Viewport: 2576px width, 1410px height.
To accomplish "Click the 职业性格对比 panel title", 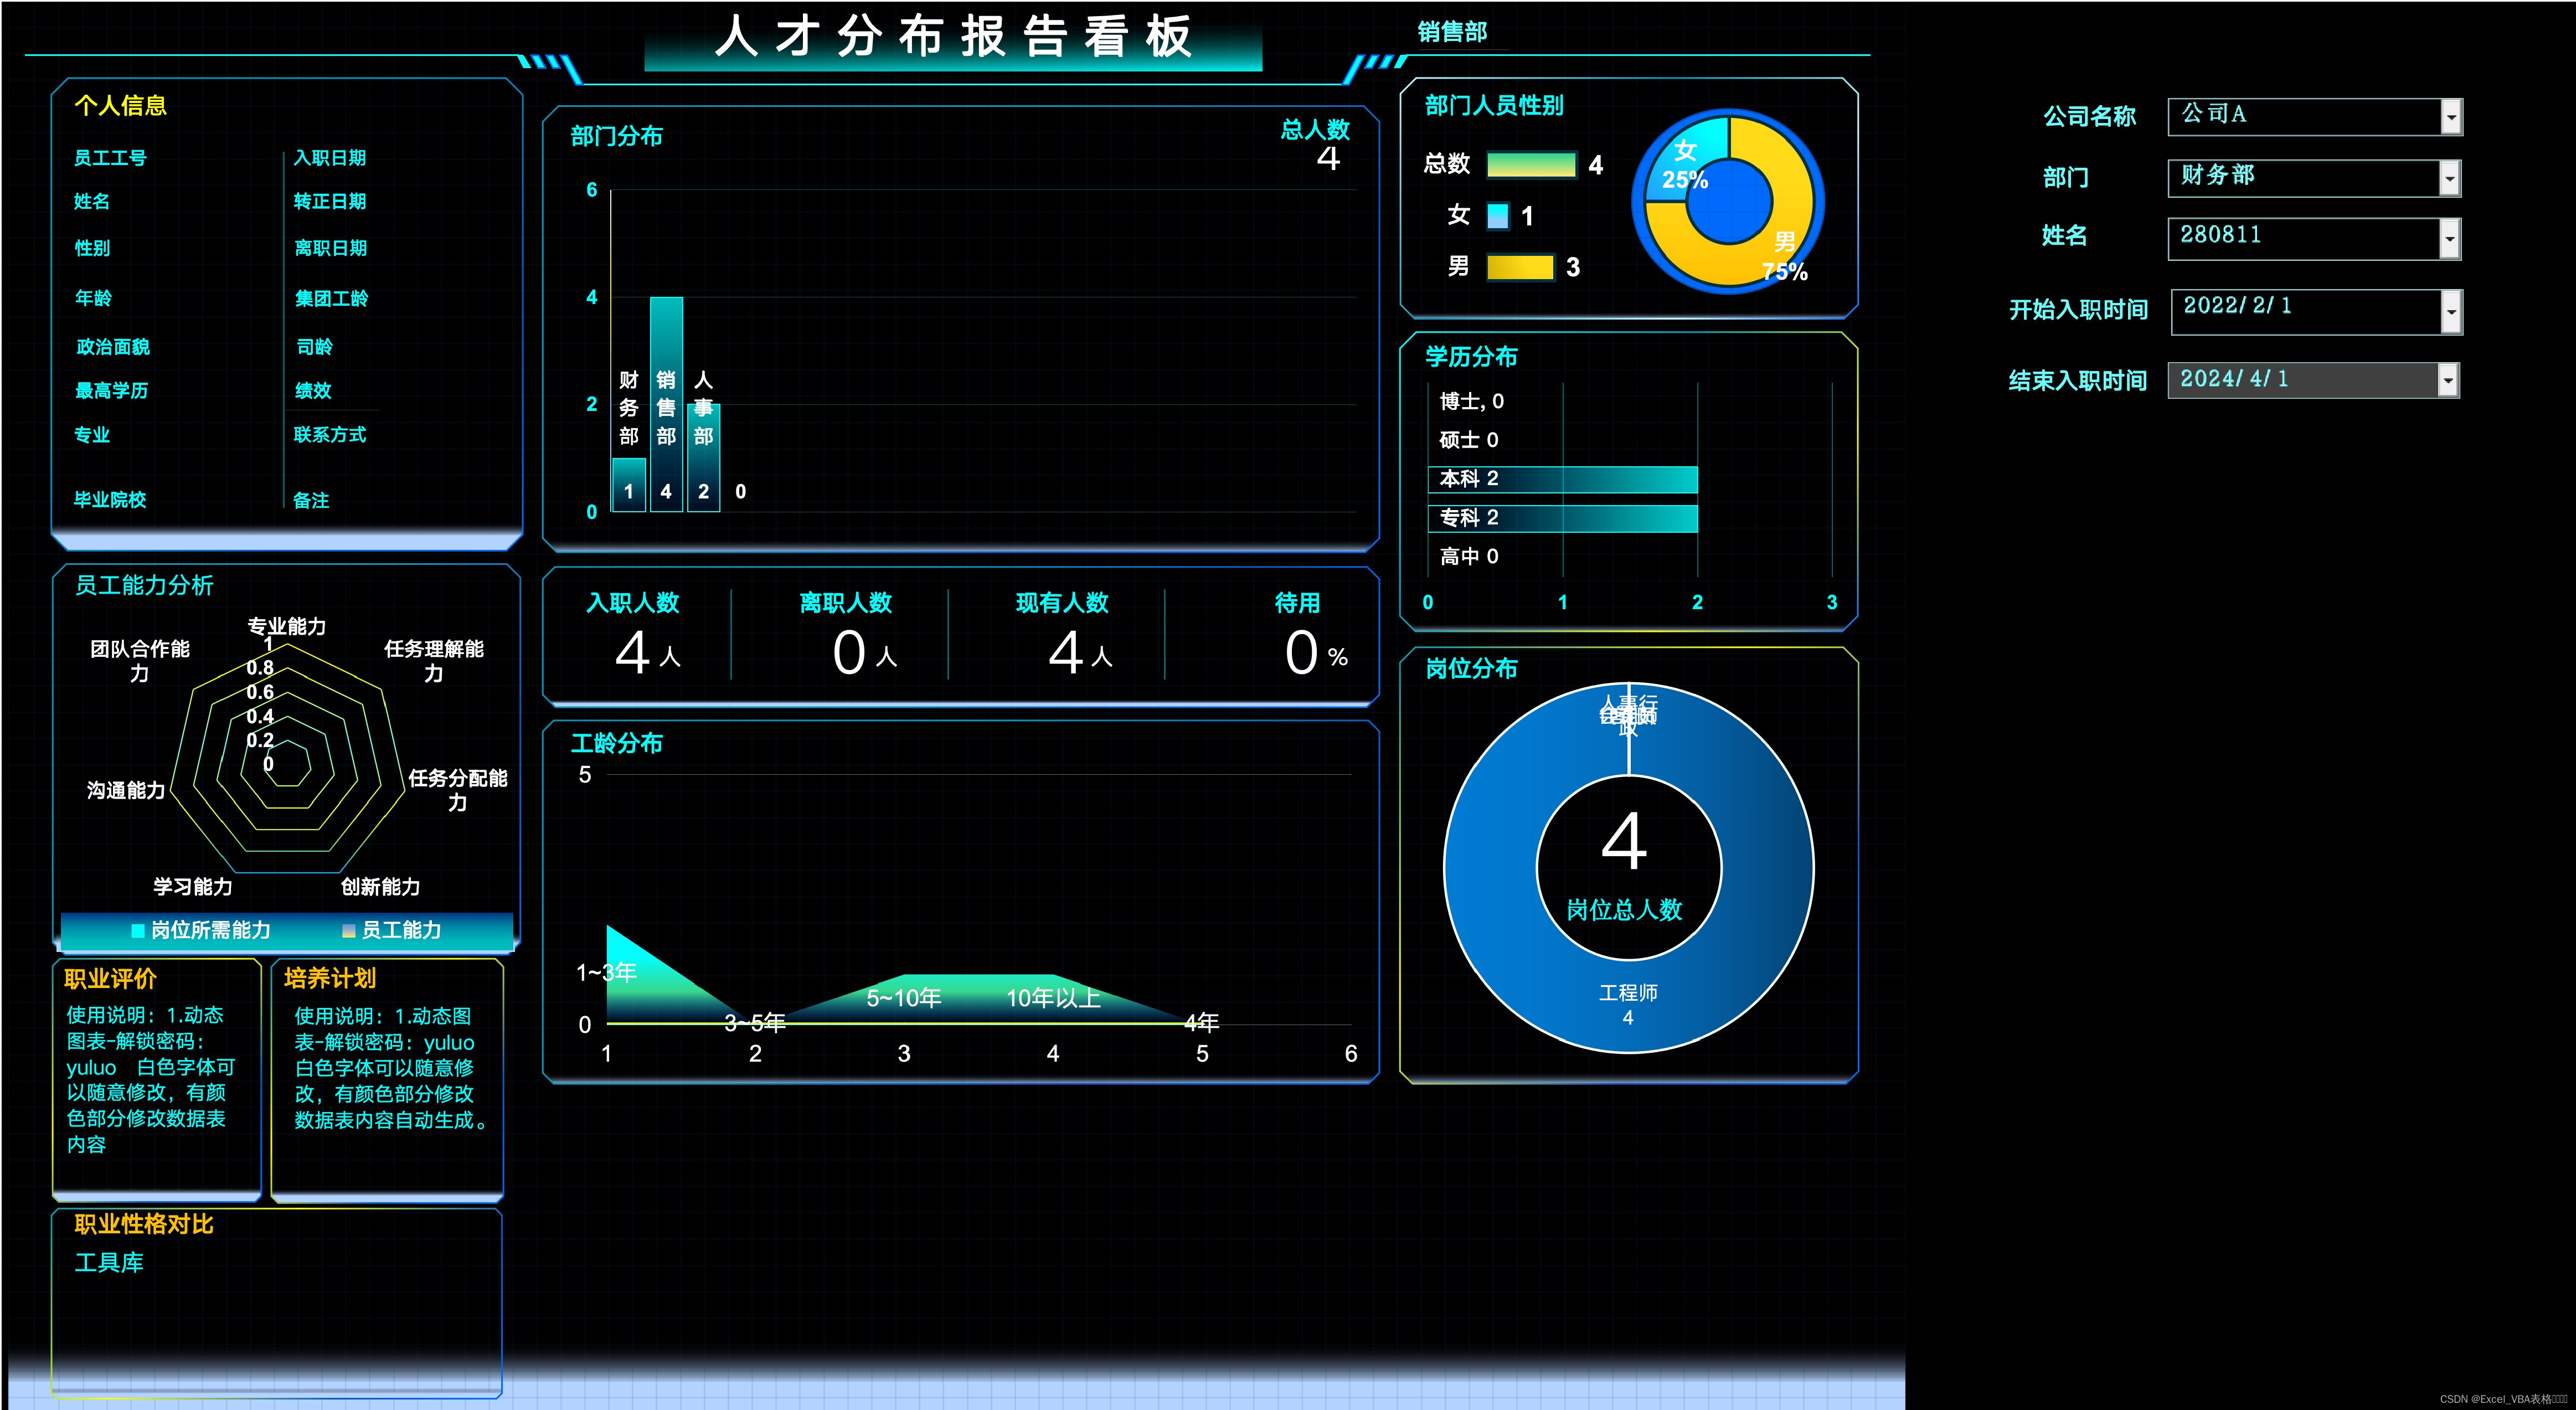I will tap(143, 1225).
